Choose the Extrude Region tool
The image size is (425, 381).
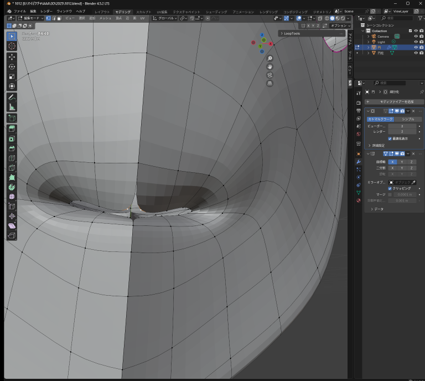(12, 128)
